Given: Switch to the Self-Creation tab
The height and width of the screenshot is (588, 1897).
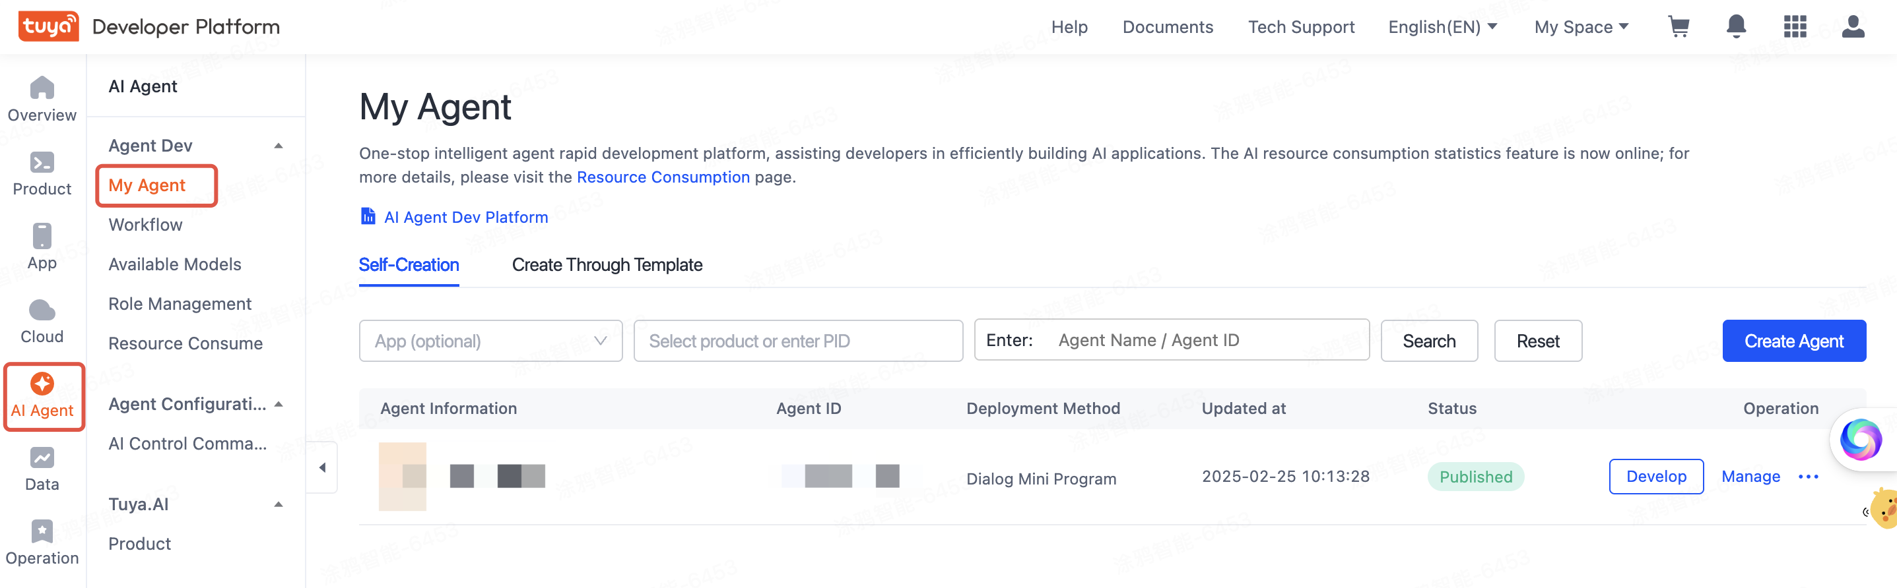Looking at the screenshot, I should pyautogui.click(x=409, y=264).
